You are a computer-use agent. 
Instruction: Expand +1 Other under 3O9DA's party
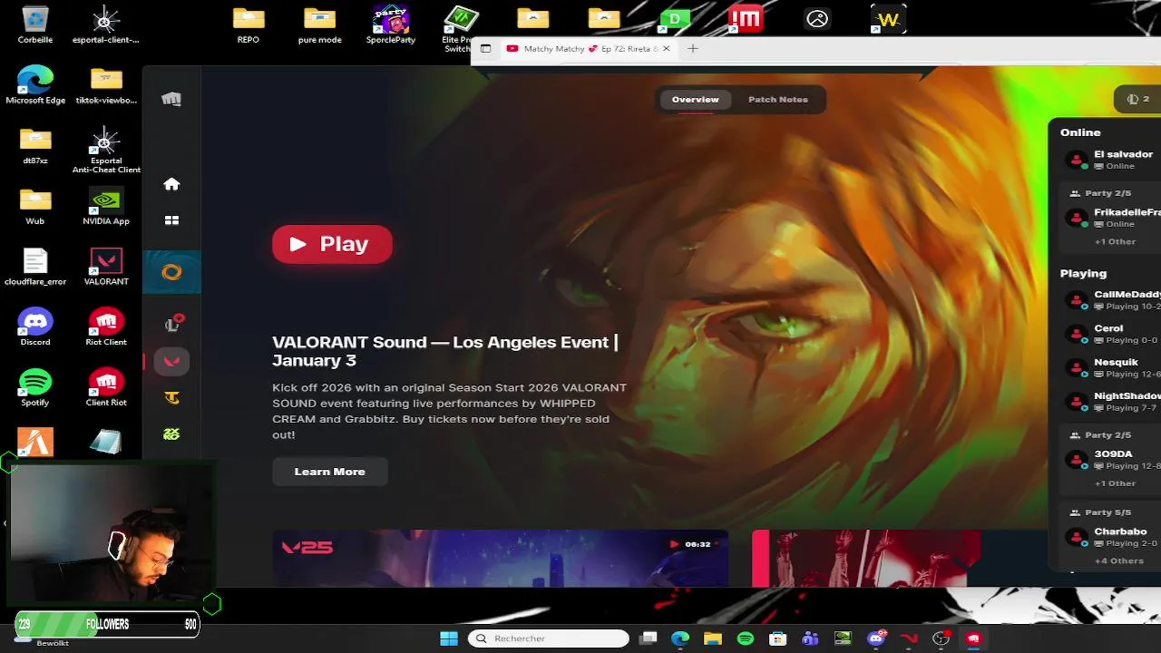click(x=1115, y=483)
